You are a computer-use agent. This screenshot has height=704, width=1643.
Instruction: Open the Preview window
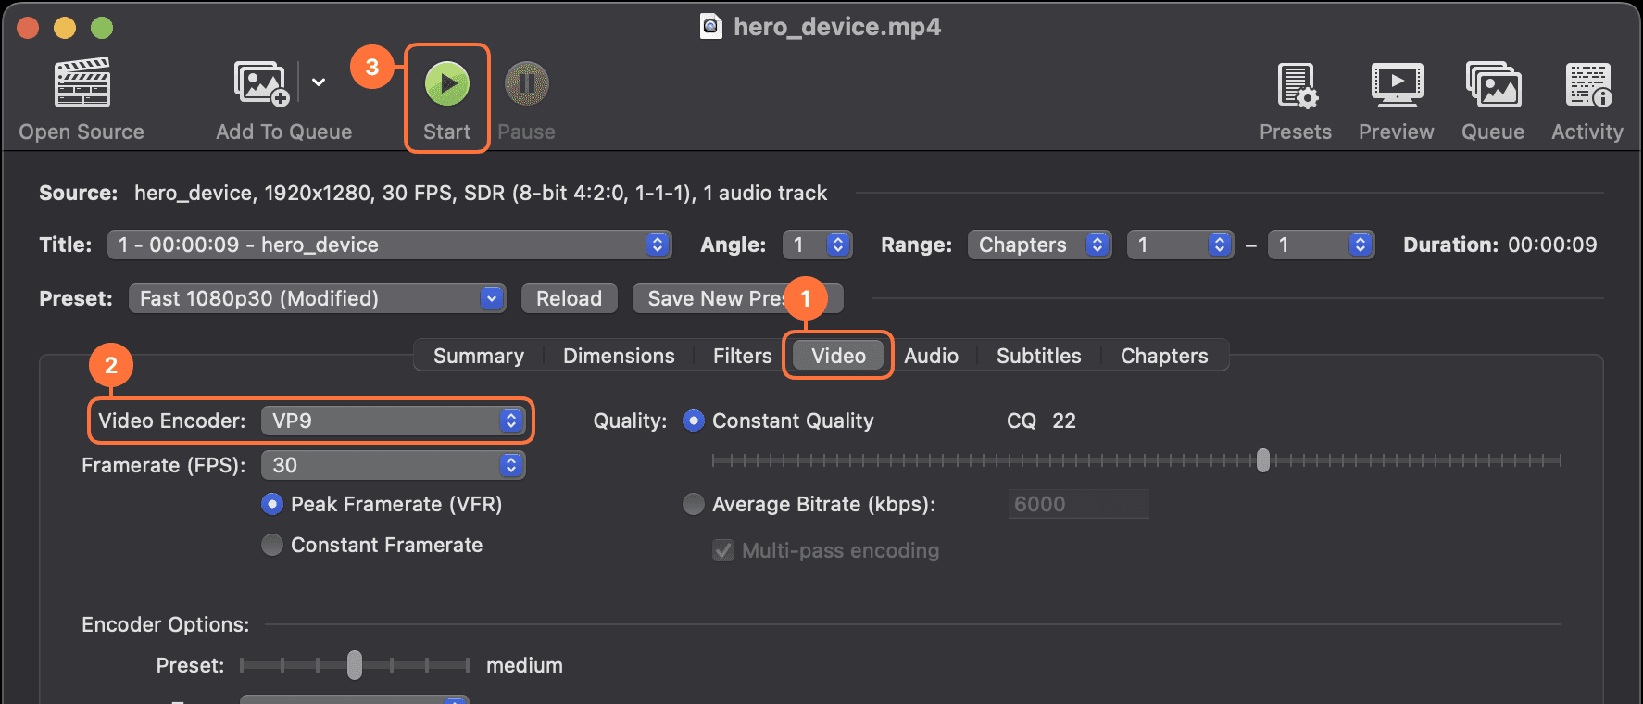pos(1396,97)
